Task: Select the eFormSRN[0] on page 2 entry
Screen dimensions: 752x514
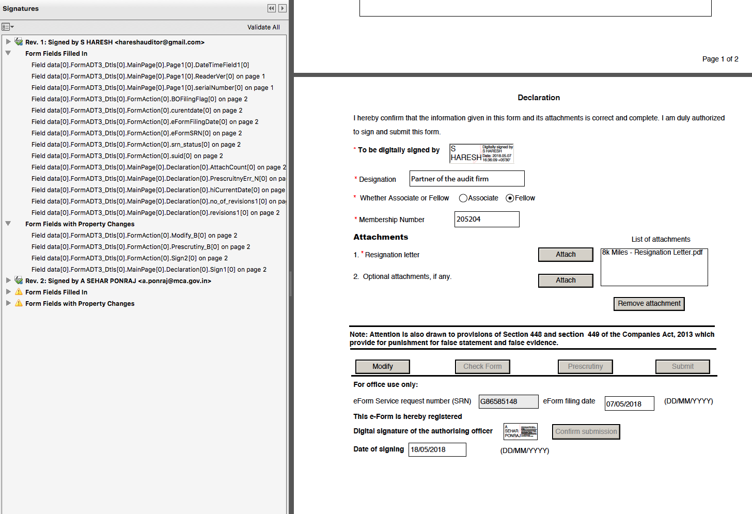Action: pos(137,133)
